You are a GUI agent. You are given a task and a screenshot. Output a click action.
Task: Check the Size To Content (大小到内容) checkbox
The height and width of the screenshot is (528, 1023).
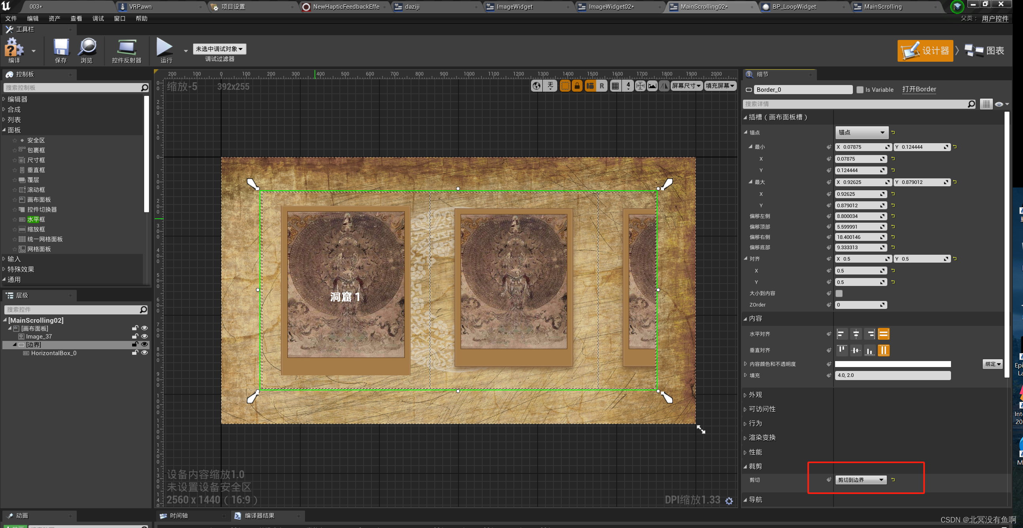(839, 293)
